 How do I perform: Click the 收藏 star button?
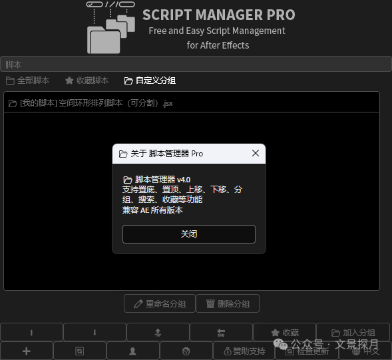(x=285, y=332)
